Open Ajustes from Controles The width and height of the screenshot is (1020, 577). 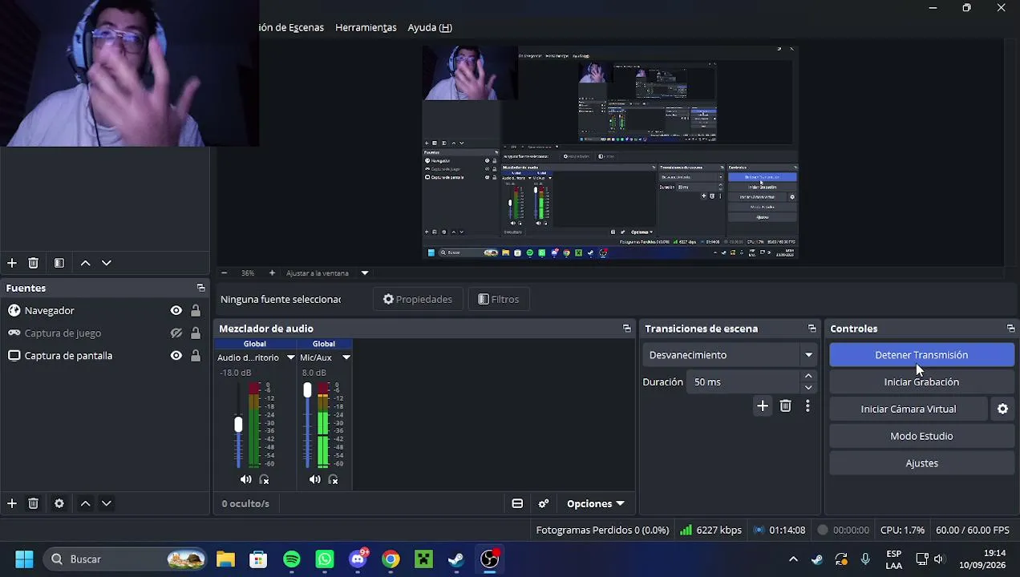coord(921,463)
